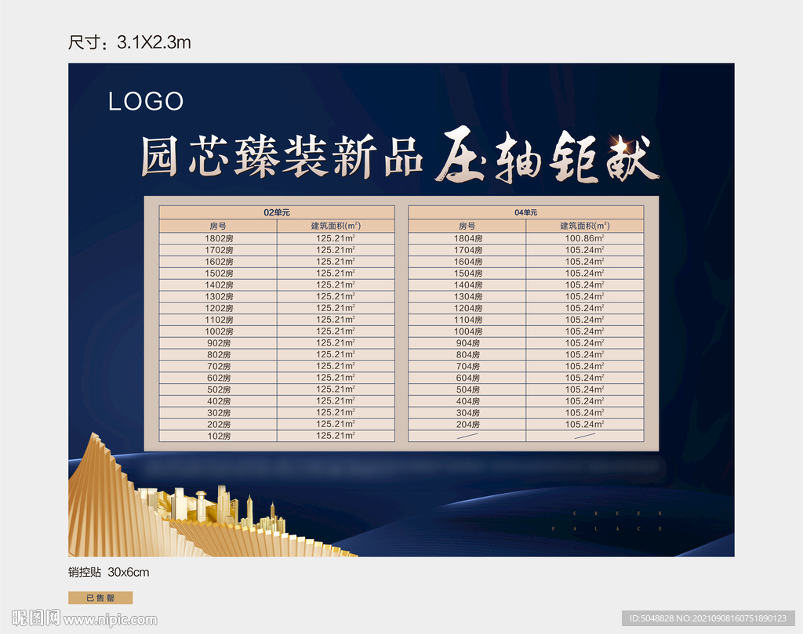This screenshot has width=803, height=634.
Task: Select room cell 1004房
Action: 467,331
